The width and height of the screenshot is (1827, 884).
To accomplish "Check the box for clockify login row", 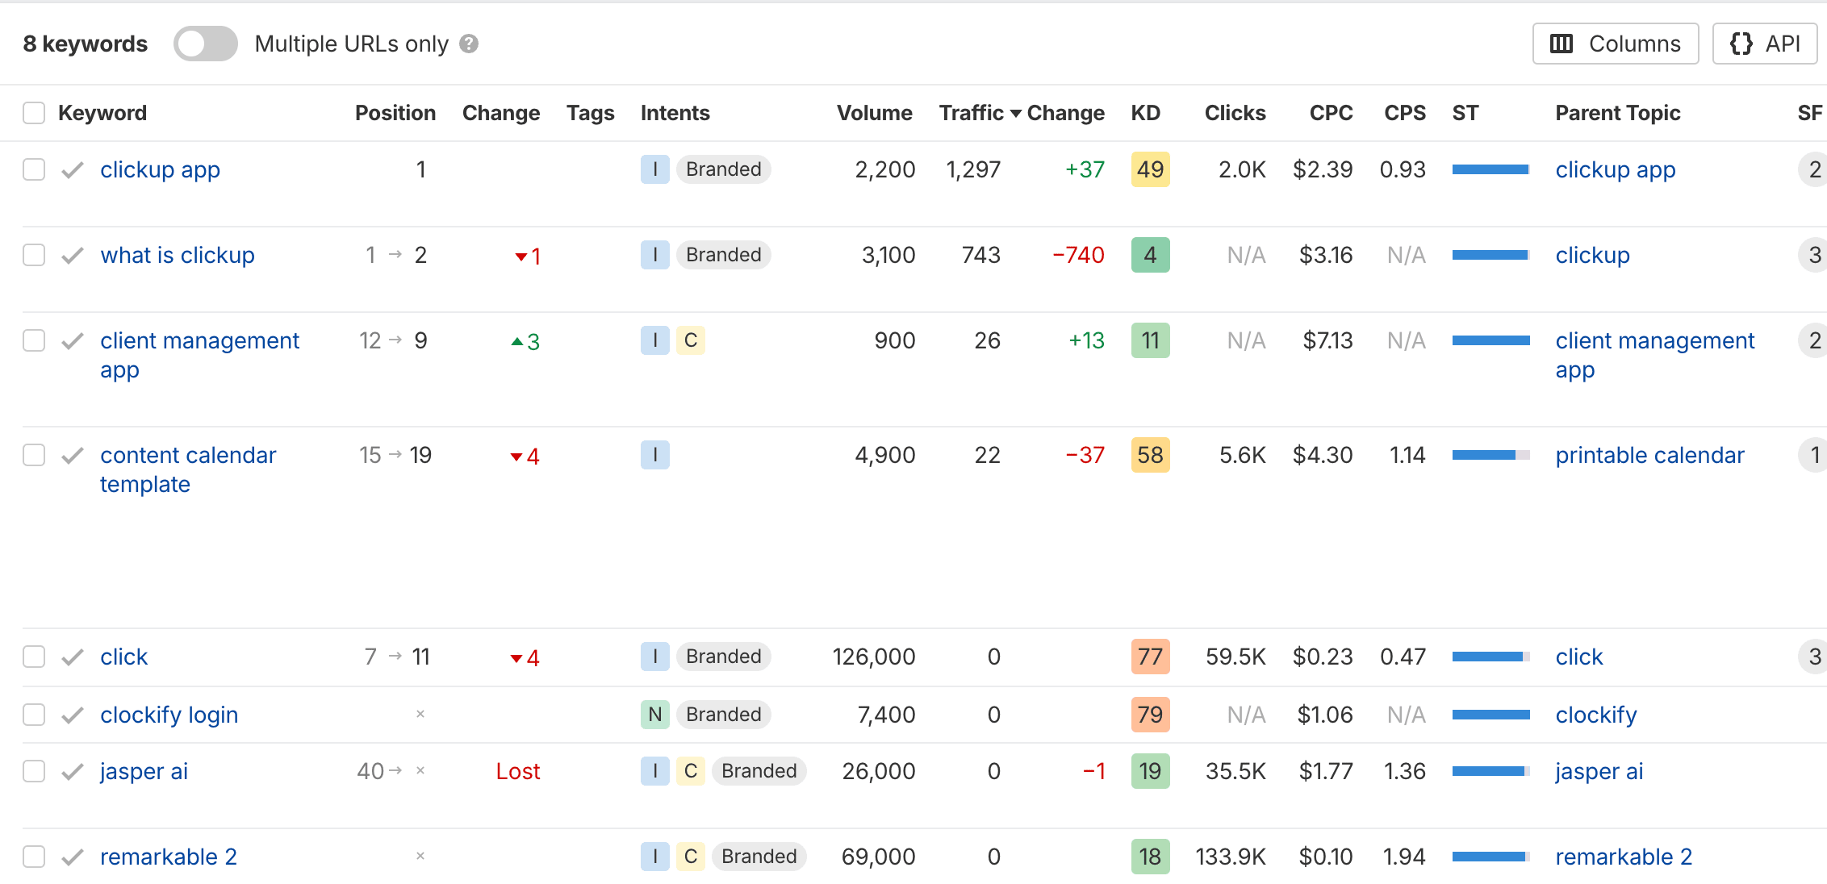I will coord(34,715).
